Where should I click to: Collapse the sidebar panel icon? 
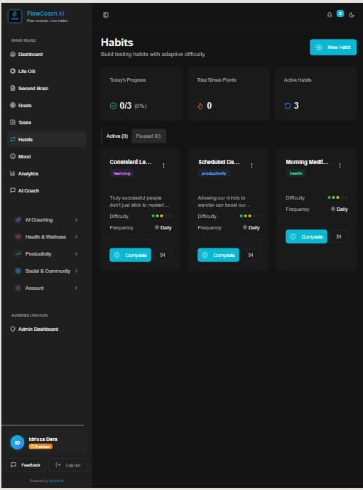(106, 15)
